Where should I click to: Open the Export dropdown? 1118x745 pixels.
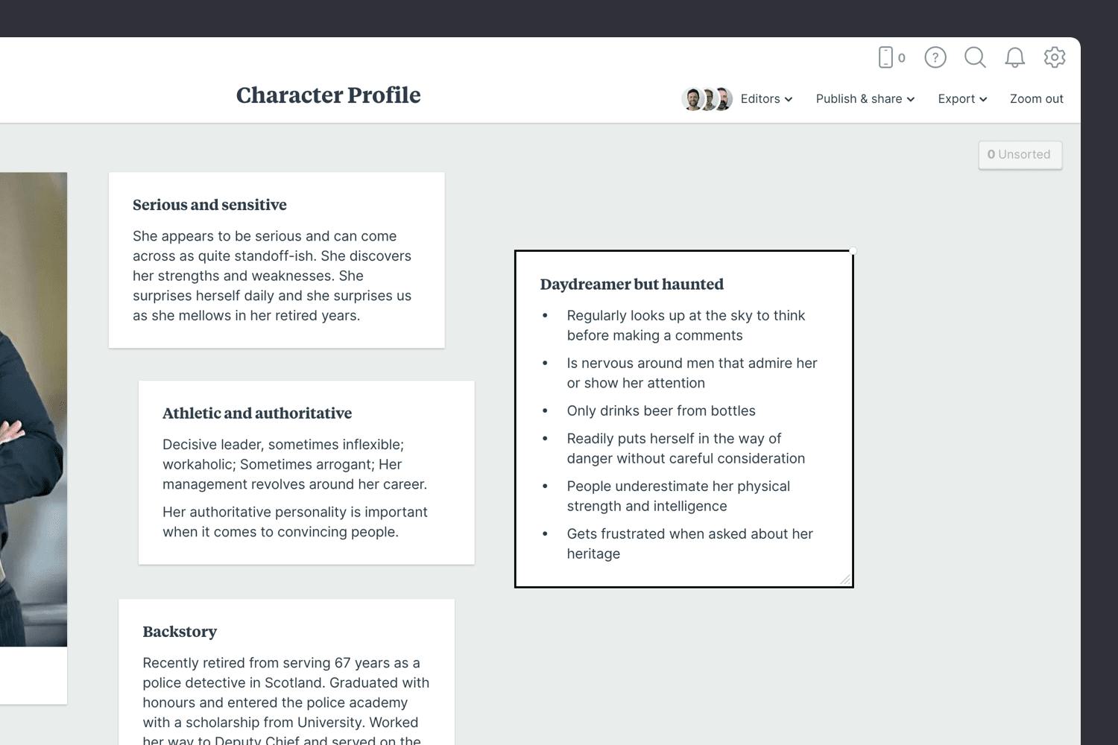(x=961, y=98)
